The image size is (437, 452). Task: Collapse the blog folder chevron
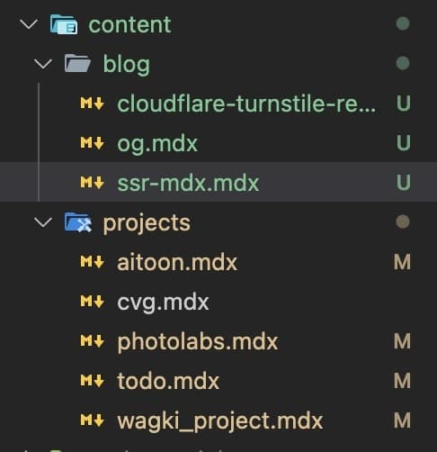coord(43,64)
